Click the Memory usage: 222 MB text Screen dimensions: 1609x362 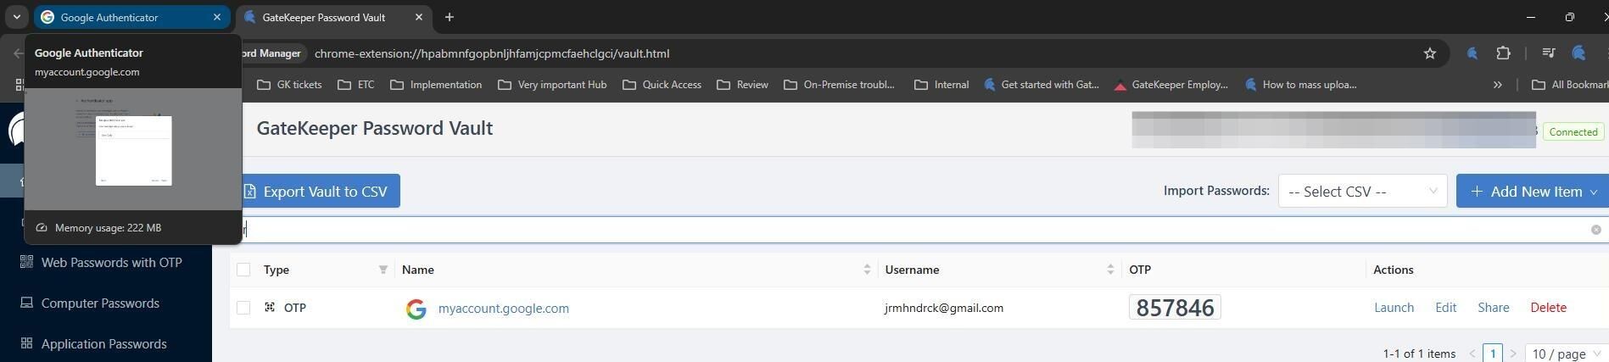pos(108,228)
